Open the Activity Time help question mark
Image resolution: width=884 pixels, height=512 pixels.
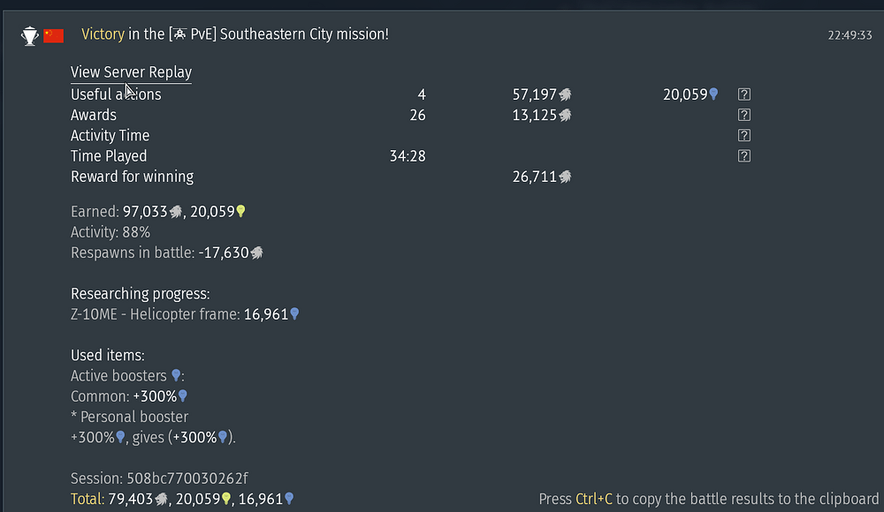point(743,135)
